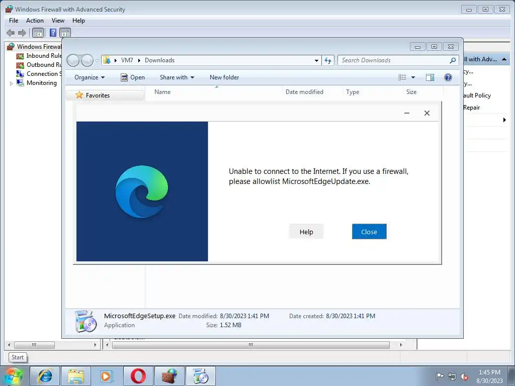
Task: Minimize the Edge installer dialog
Action: (x=406, y=113)
